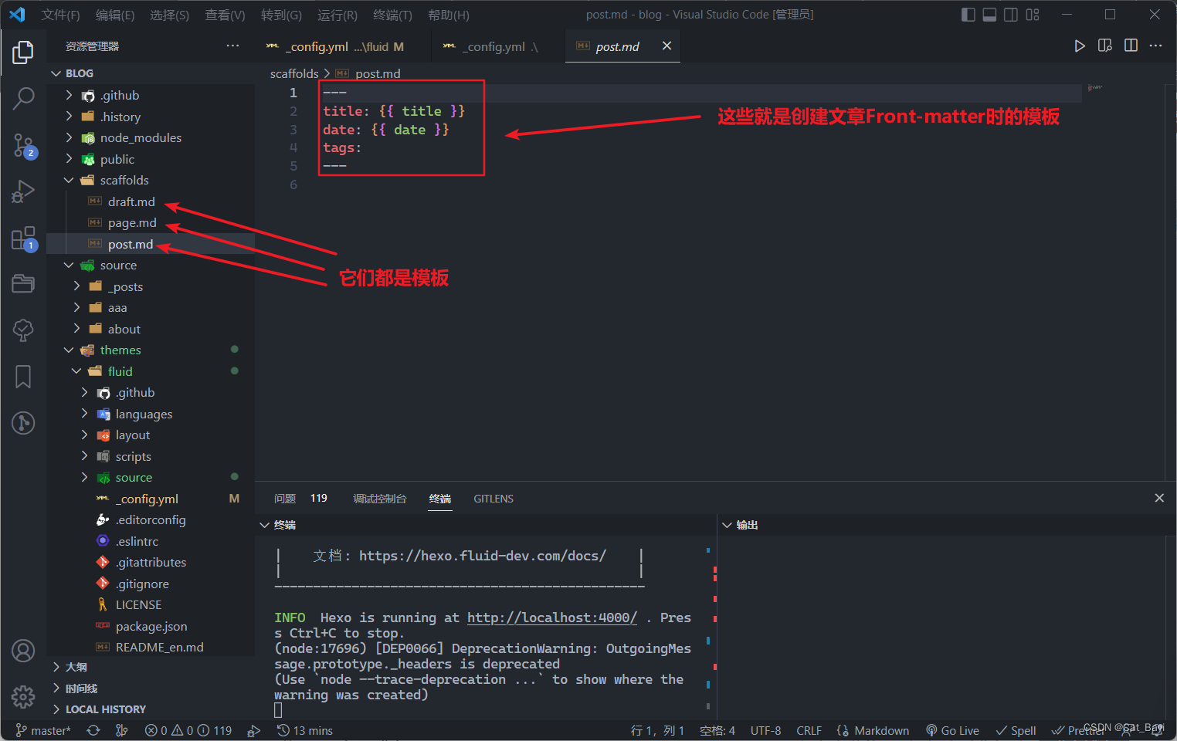Open preview to the side icon
The width and height of the screenshot is (1177, 741).
[x=1105, y=46]
